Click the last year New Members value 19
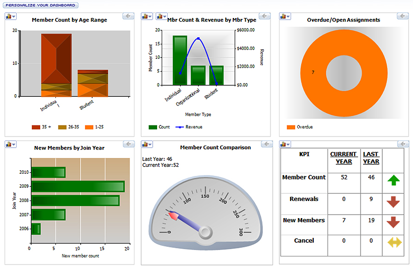The width and height of the screenshot is (413, 268). pyautogui.click(x=371, y=220)
